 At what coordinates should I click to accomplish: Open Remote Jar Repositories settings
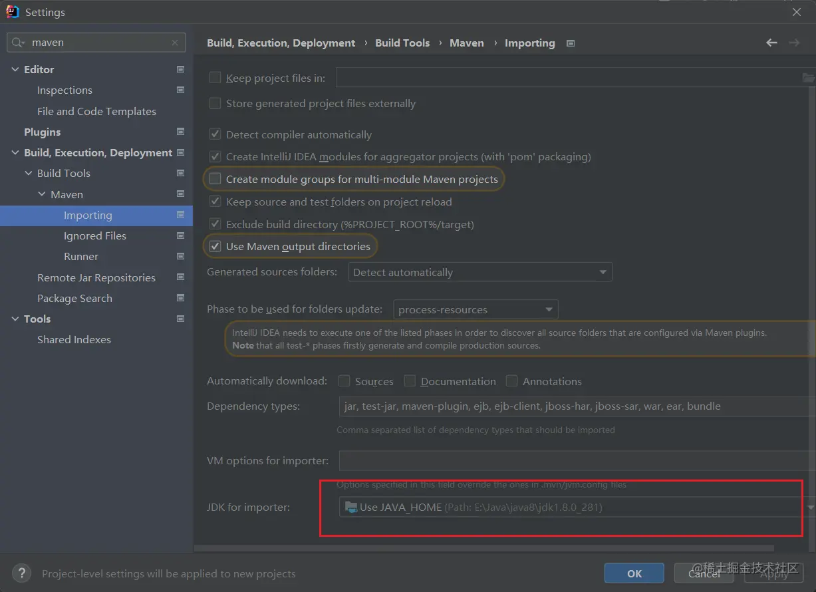[96, 277]
